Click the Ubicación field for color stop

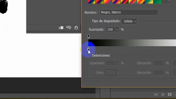pyautogui.click(x=159, y=73)
